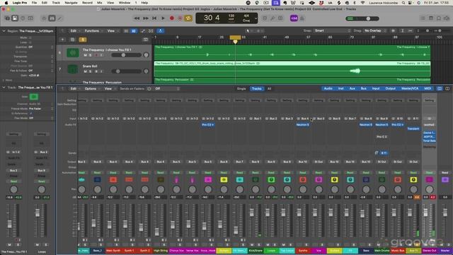
Task: Toggle Bus channel strip filter button
Action: pos(363,89)
